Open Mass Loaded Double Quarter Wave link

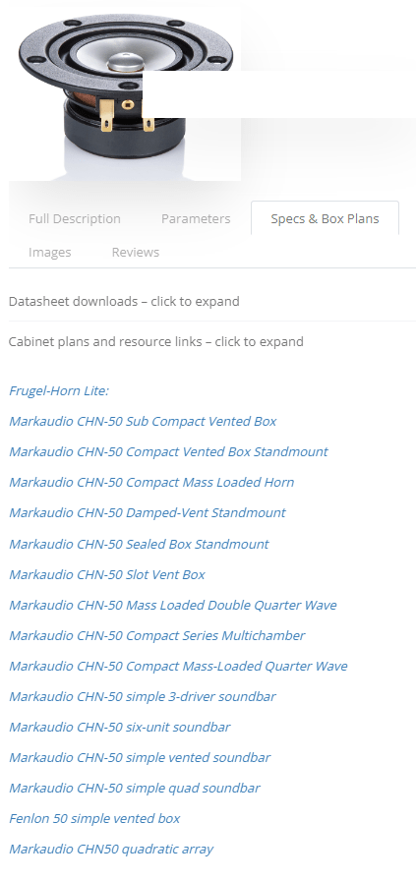click(173, 605)
